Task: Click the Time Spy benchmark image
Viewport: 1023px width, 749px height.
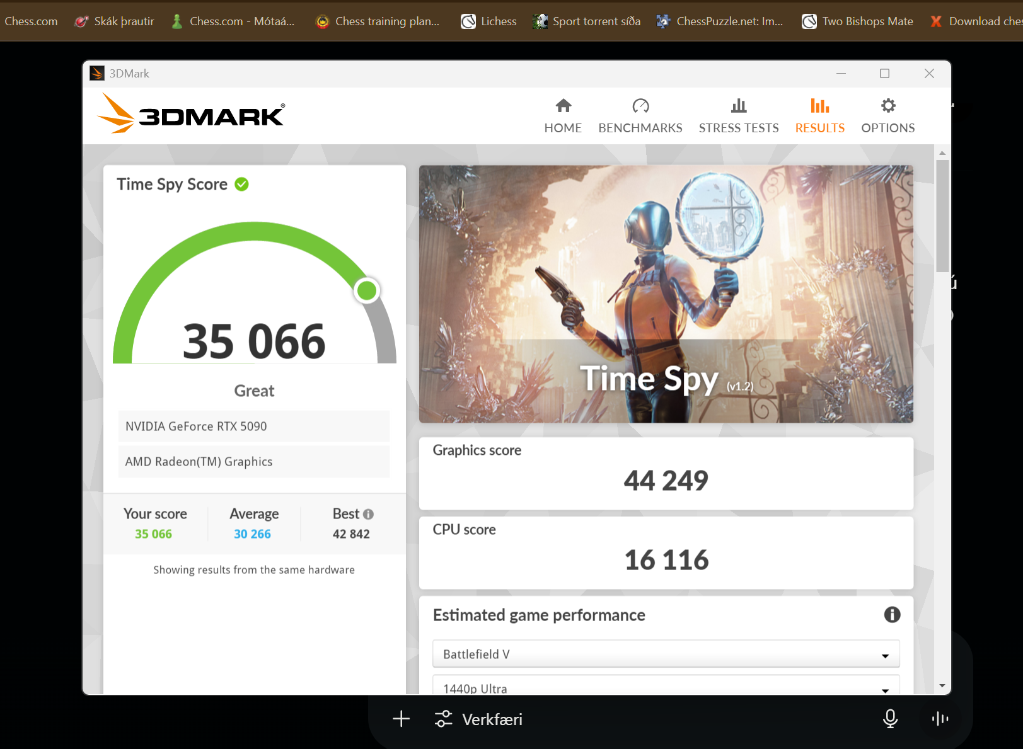Action: click(x=666, y=294)
